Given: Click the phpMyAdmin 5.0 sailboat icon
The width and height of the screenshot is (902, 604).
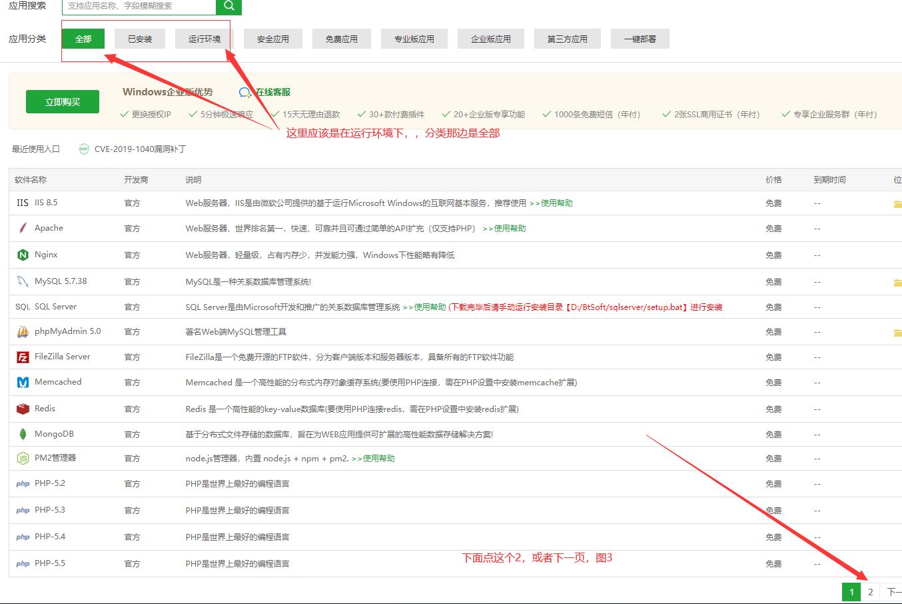Looking at the screenshot, I should pyautogui.click(x=23, y=331).
